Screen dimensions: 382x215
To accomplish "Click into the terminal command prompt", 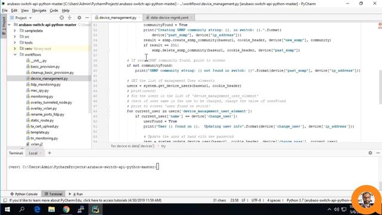I will [x=158, y=167].
